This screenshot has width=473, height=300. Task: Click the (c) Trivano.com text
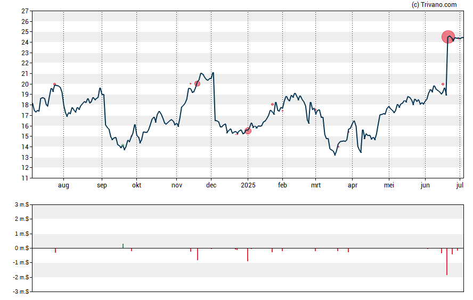click(x=434, y=4)
